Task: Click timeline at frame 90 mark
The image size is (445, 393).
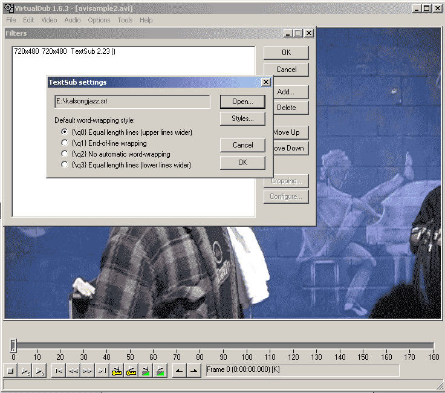Action: coord(223,346)
